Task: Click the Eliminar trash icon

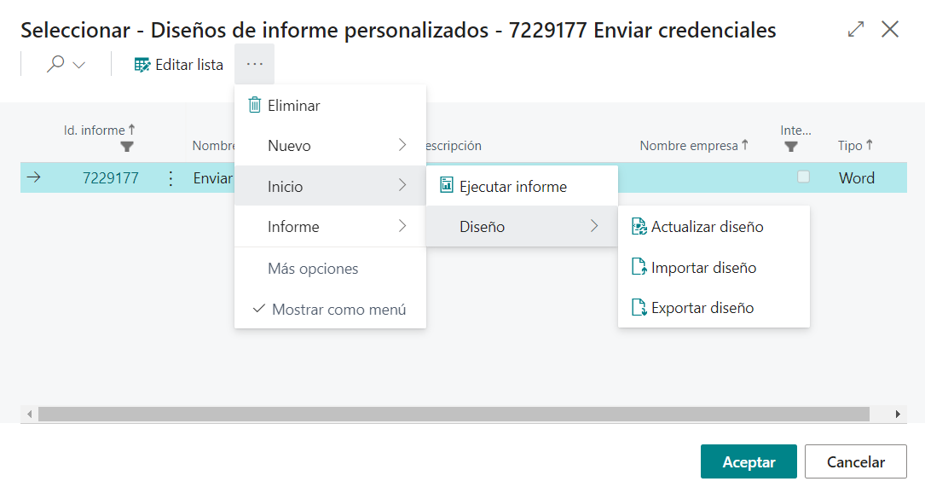Action: point(254,106)
